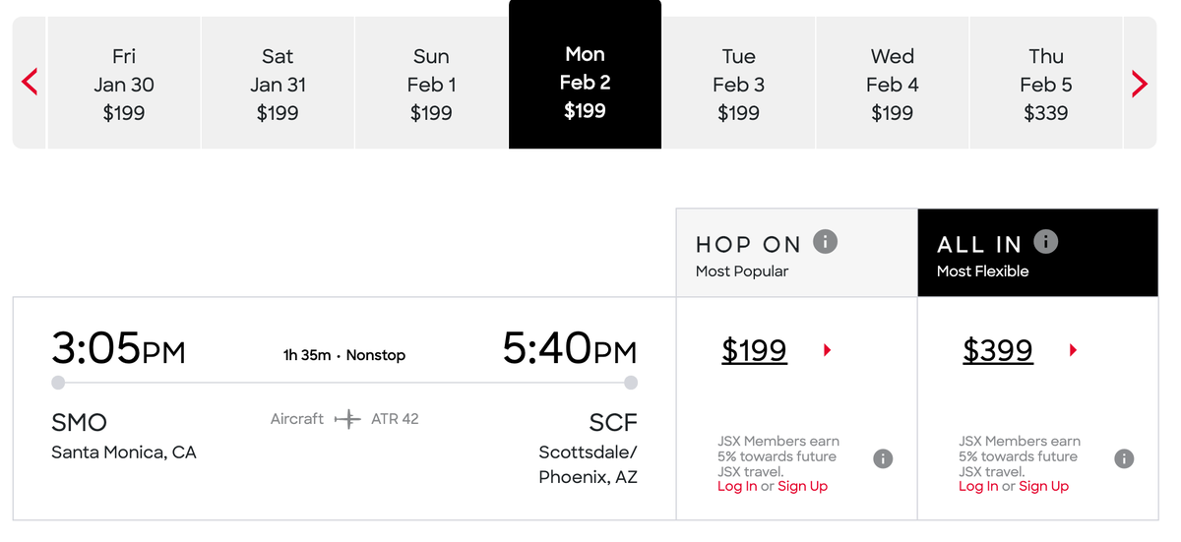Click Log In under Hop On fare

click(737, 486)
